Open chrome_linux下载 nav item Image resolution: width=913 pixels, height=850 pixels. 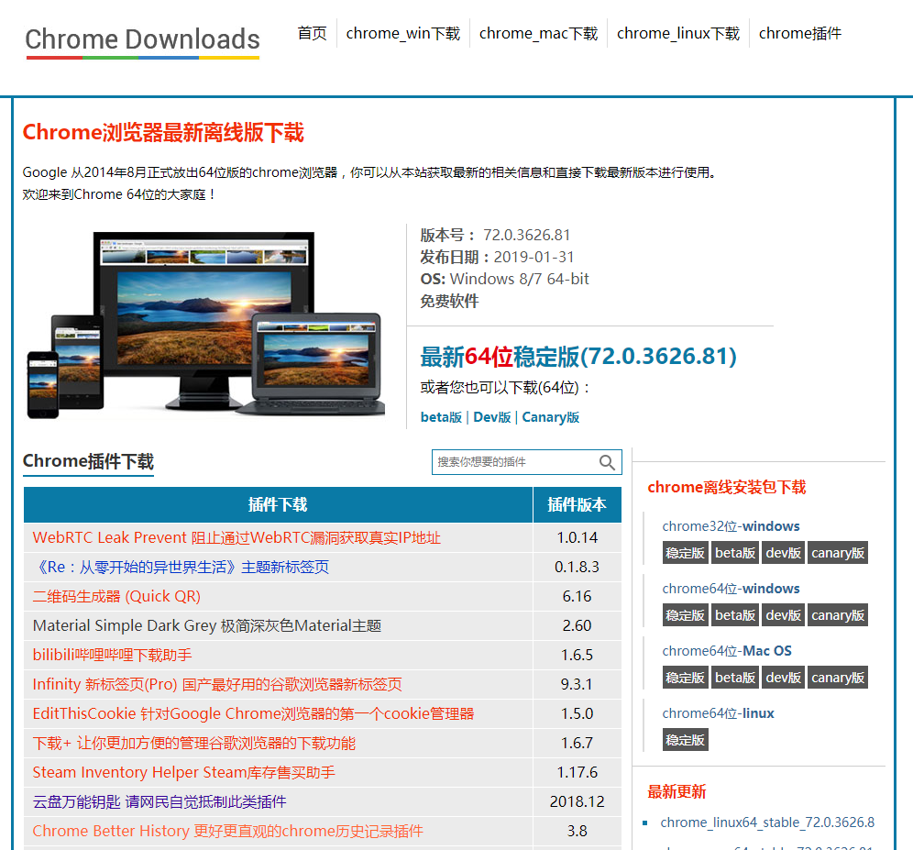[678, 33]
